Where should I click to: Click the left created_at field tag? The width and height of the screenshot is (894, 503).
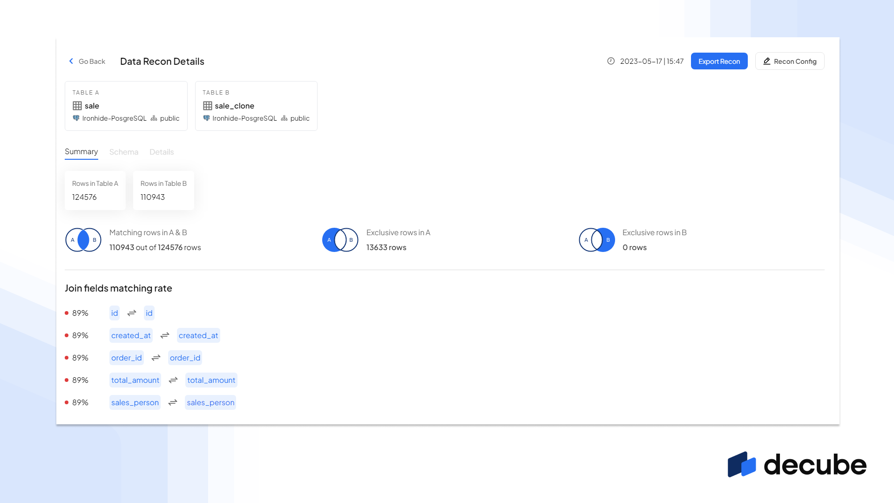pyautogui.click(x=131, y=335)
